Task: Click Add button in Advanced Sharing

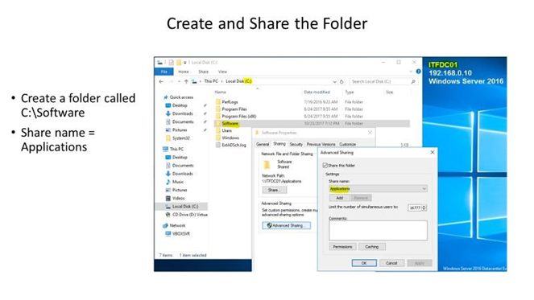Action: (340, 198)
